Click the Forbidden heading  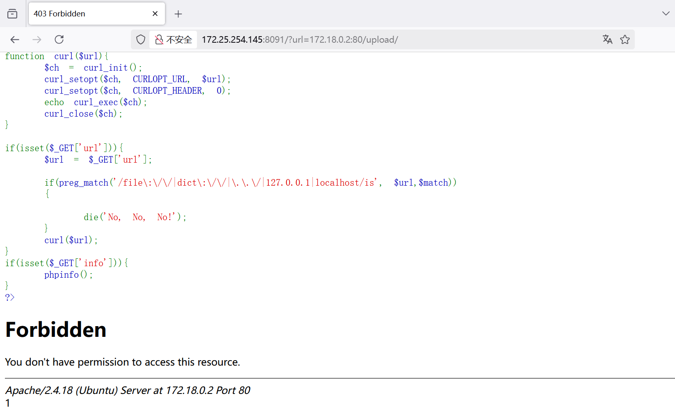[x=56, y=329]
